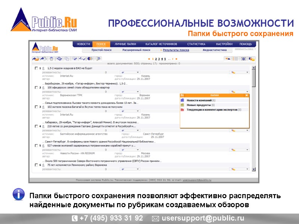This screenshot has width=299, height=224.
Task: Click document icon beside result 6 title
Action: coord(43,165)
